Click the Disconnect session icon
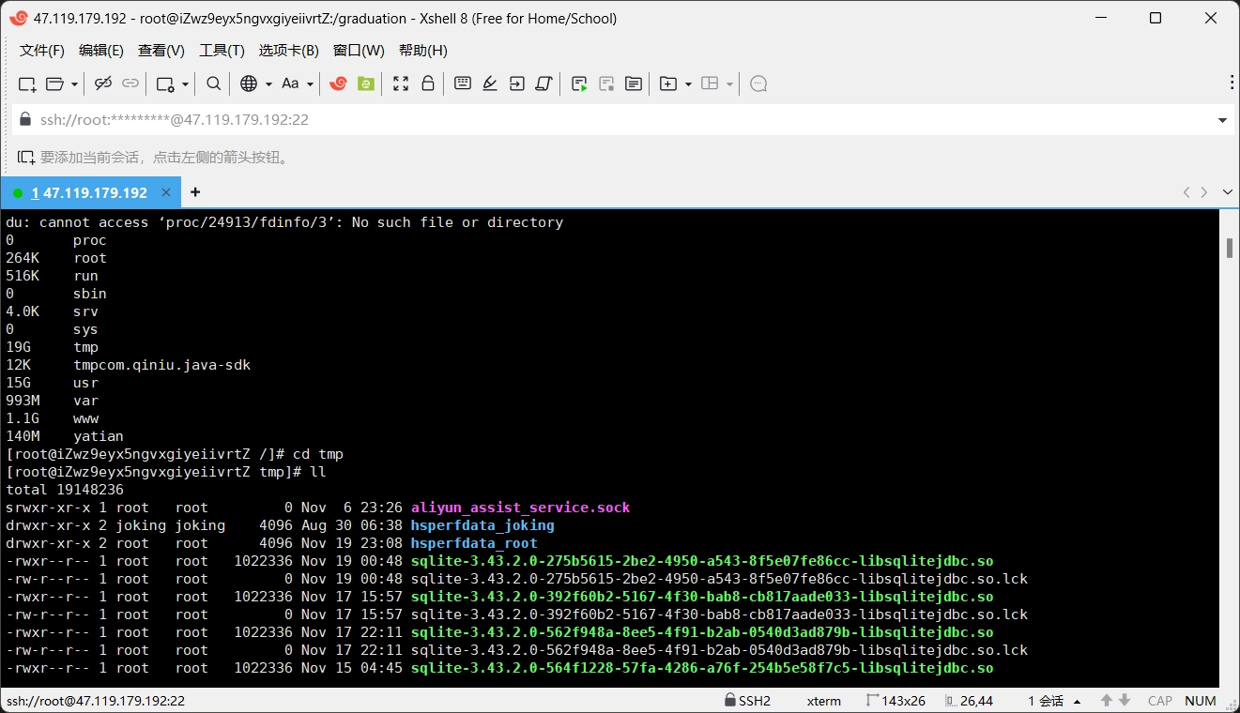The height and width of the screenshot is (713, 1240). pos(103,84)
